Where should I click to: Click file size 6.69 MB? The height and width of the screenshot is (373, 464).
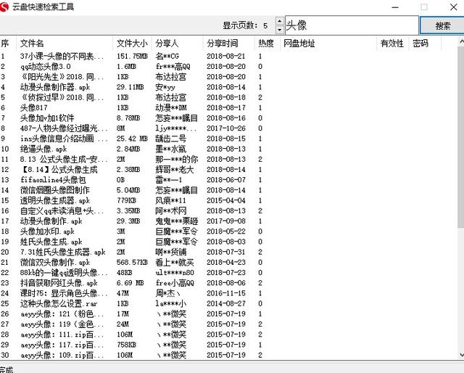pyautogui.click(x=130, y=282)
